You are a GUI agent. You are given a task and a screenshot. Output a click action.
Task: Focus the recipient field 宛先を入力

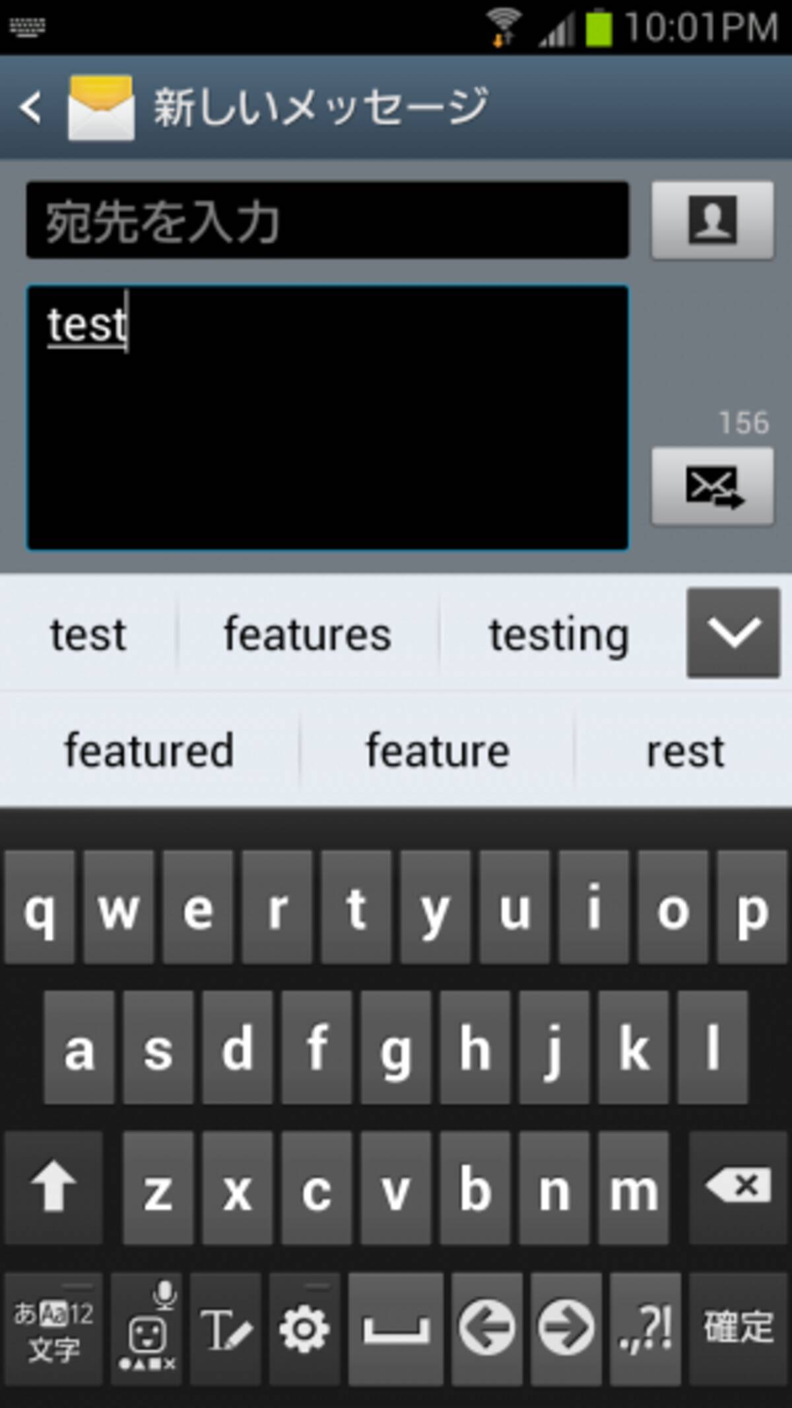(327, 220)
